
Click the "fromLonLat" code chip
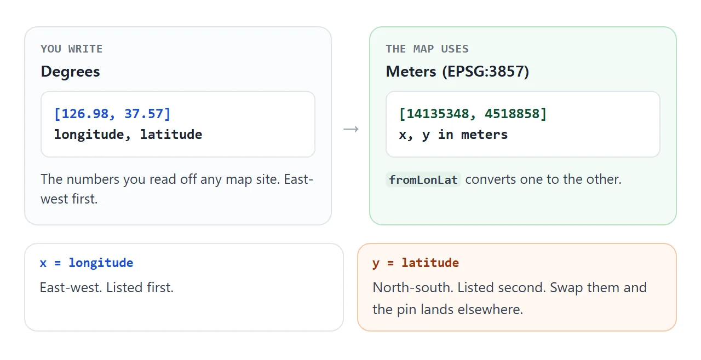point(423,179)
